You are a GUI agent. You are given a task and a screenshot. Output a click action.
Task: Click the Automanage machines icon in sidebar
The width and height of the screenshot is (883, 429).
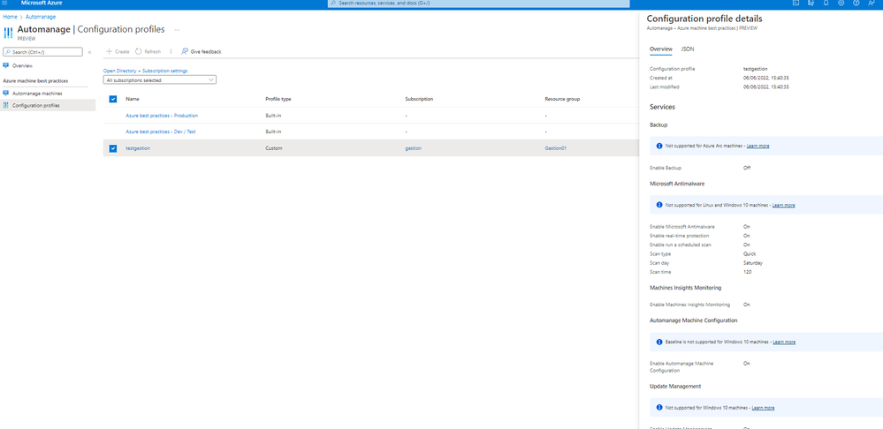(6, 94)
